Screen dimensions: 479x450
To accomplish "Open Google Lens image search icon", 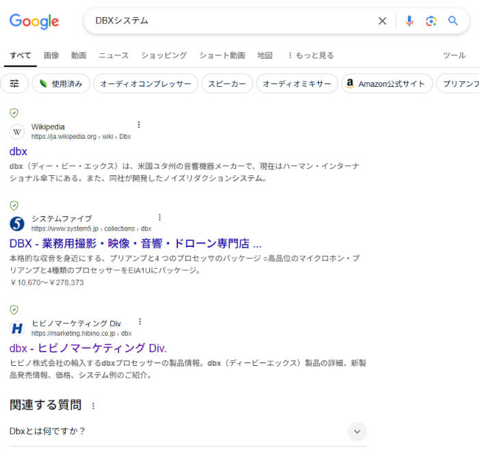I will pyautogui.click(x=431, y=21).
